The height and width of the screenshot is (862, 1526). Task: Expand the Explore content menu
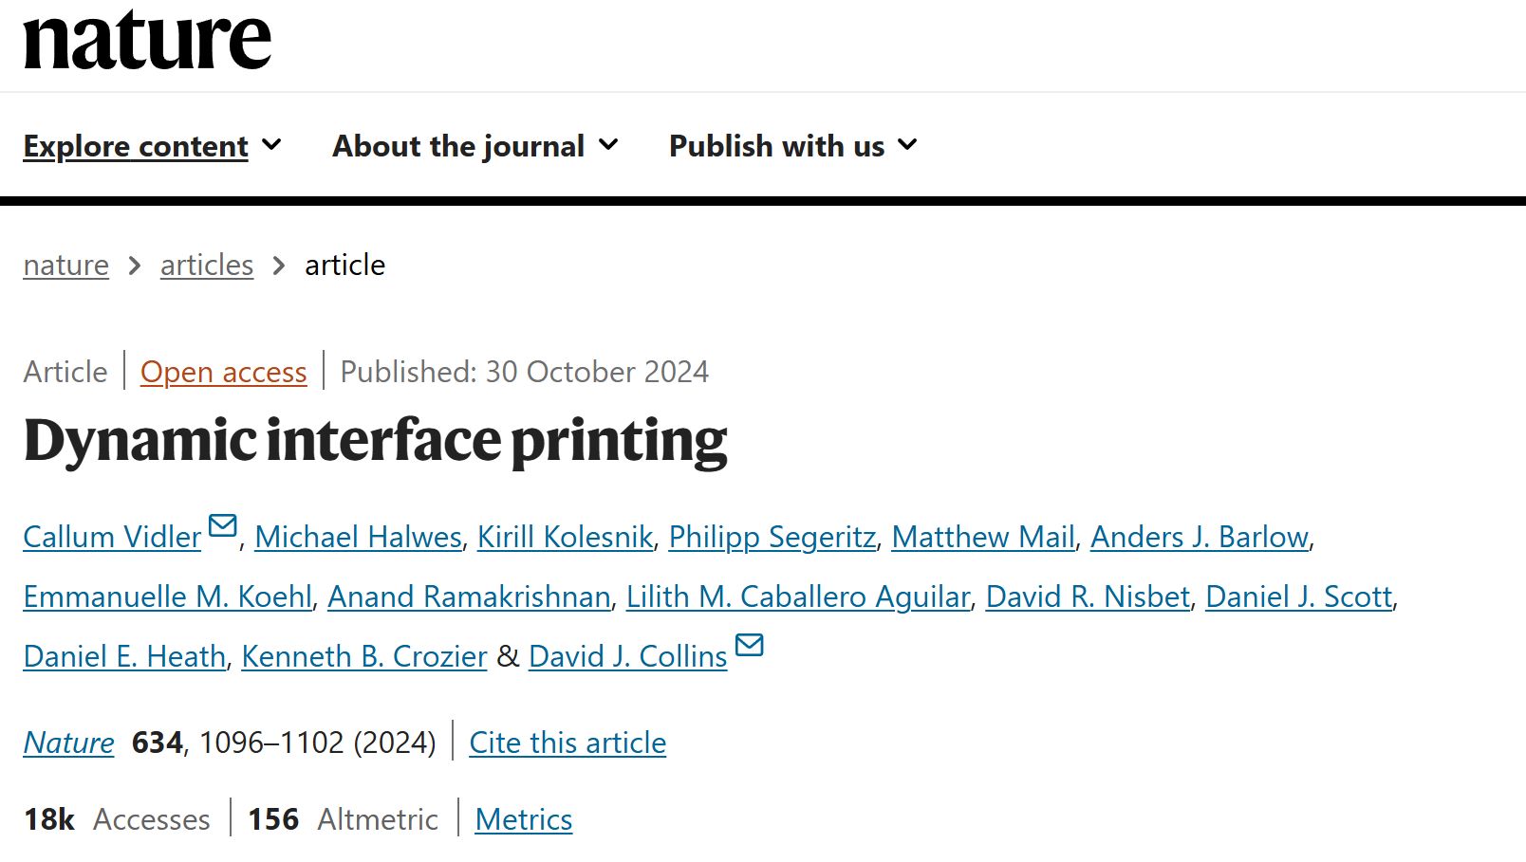152,146
